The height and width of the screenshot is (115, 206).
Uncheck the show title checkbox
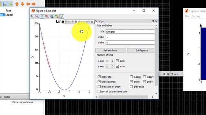[x=99, y=77]
